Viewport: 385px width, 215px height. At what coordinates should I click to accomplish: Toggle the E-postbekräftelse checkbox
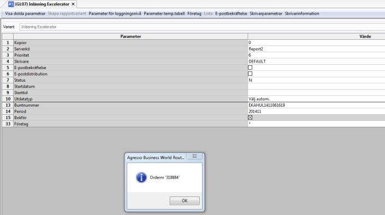[x=250, y=67]
